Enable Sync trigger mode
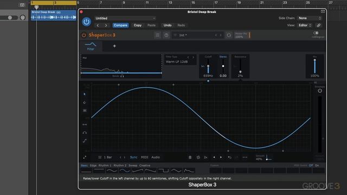 point(133,157)
